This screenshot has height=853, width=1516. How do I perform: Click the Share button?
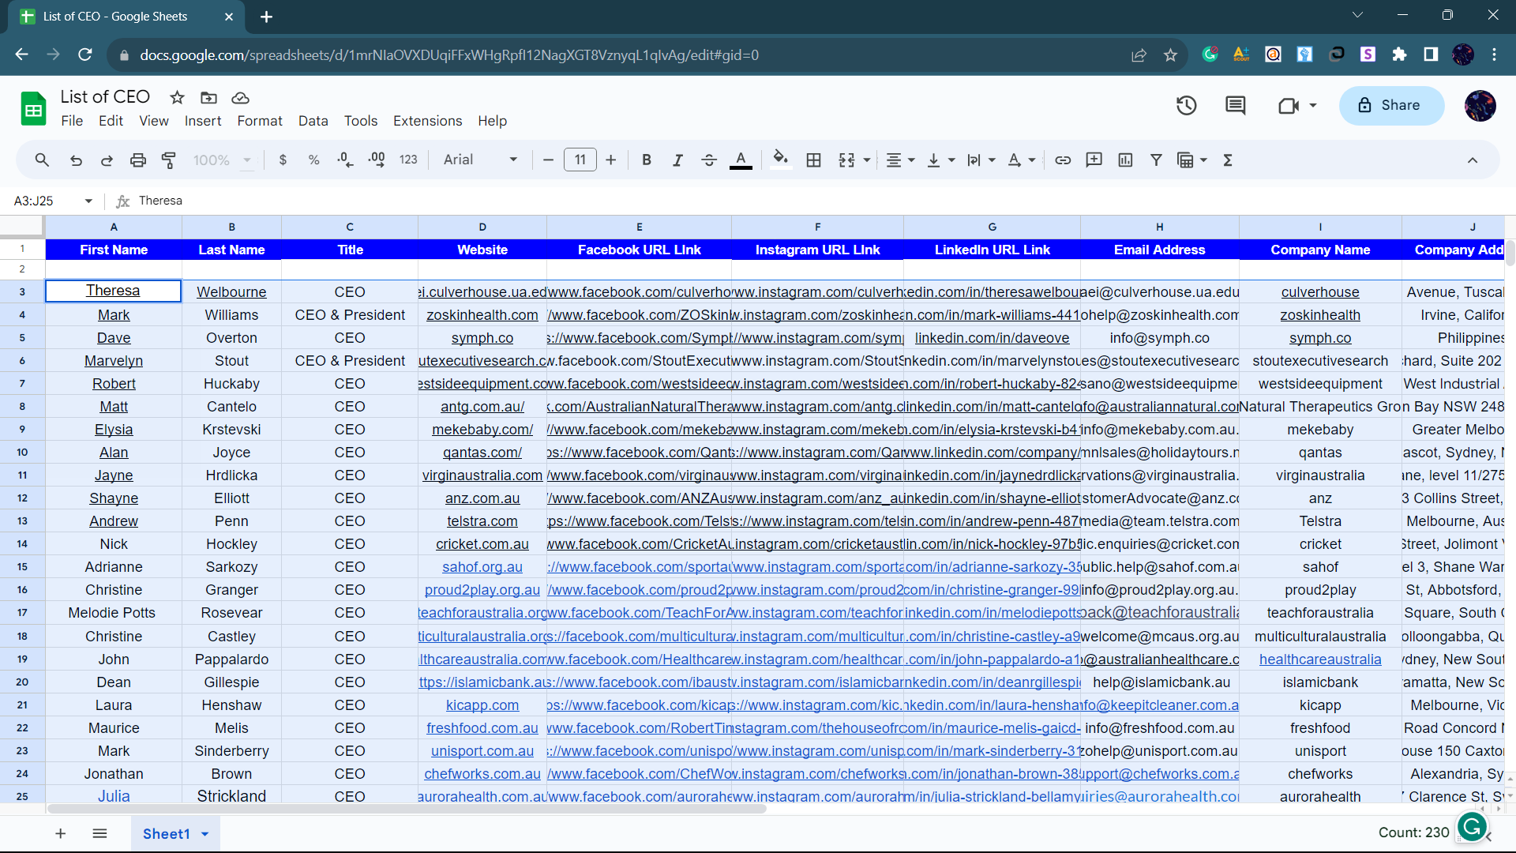click(1391, 105)
